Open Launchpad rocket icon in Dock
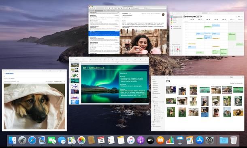Viewport: 247px width, 148px height. point(22,140)
